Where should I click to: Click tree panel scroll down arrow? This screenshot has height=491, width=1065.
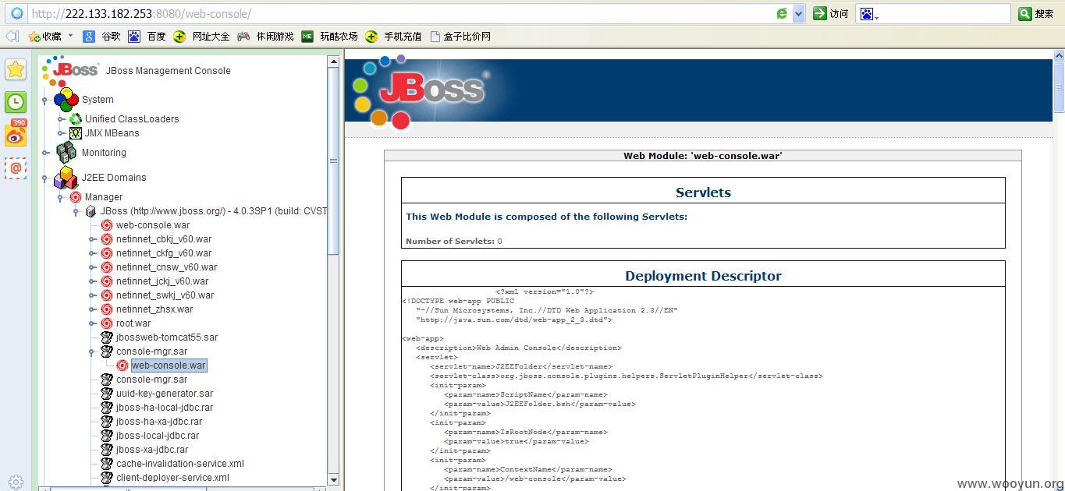click(333, 479)
